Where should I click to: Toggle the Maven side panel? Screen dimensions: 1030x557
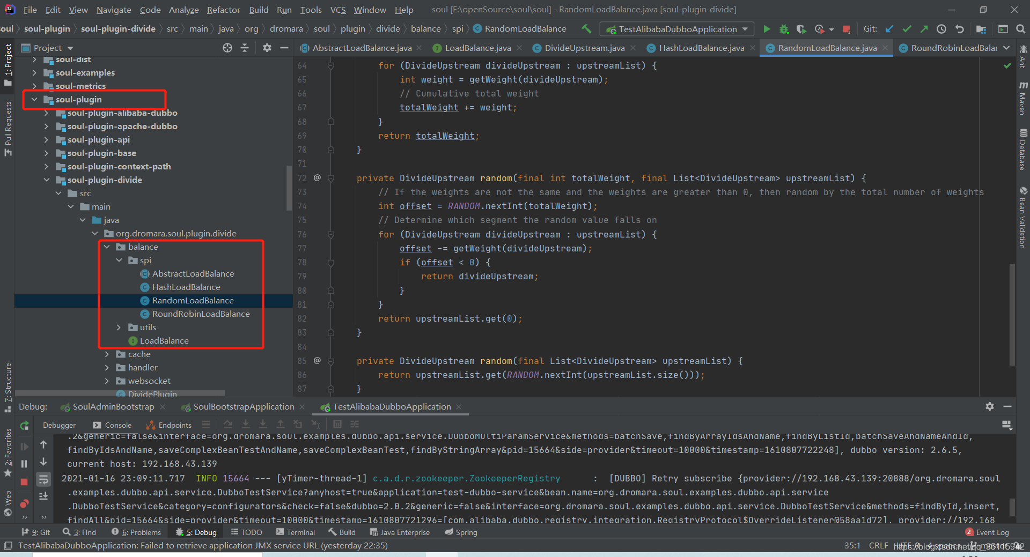(1023, 99)
